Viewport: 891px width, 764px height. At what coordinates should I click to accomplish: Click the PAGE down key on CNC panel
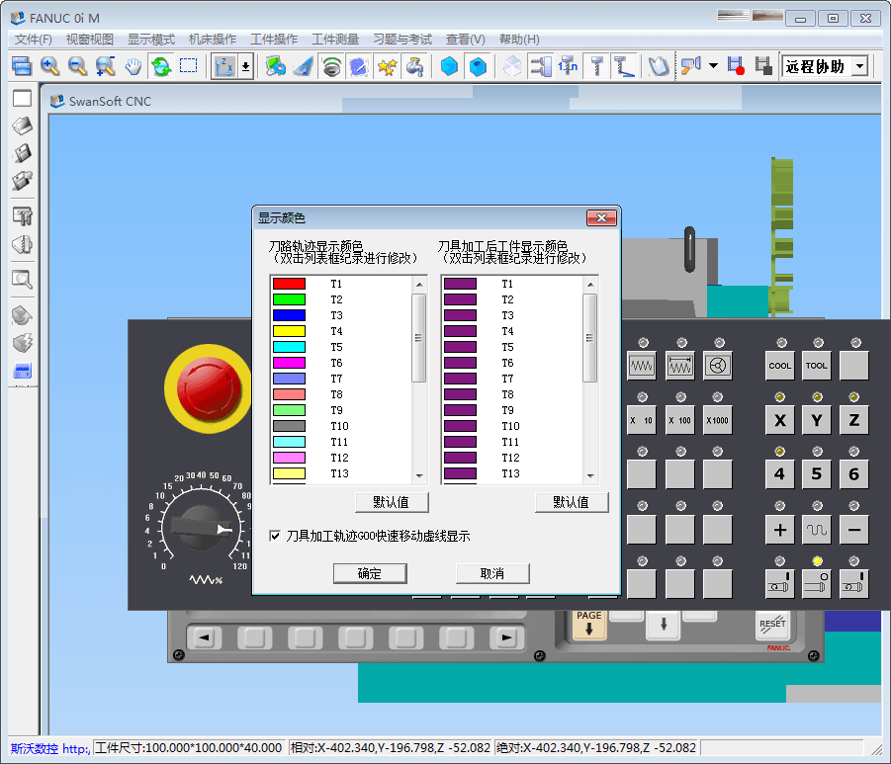click(x=588, y=625)
